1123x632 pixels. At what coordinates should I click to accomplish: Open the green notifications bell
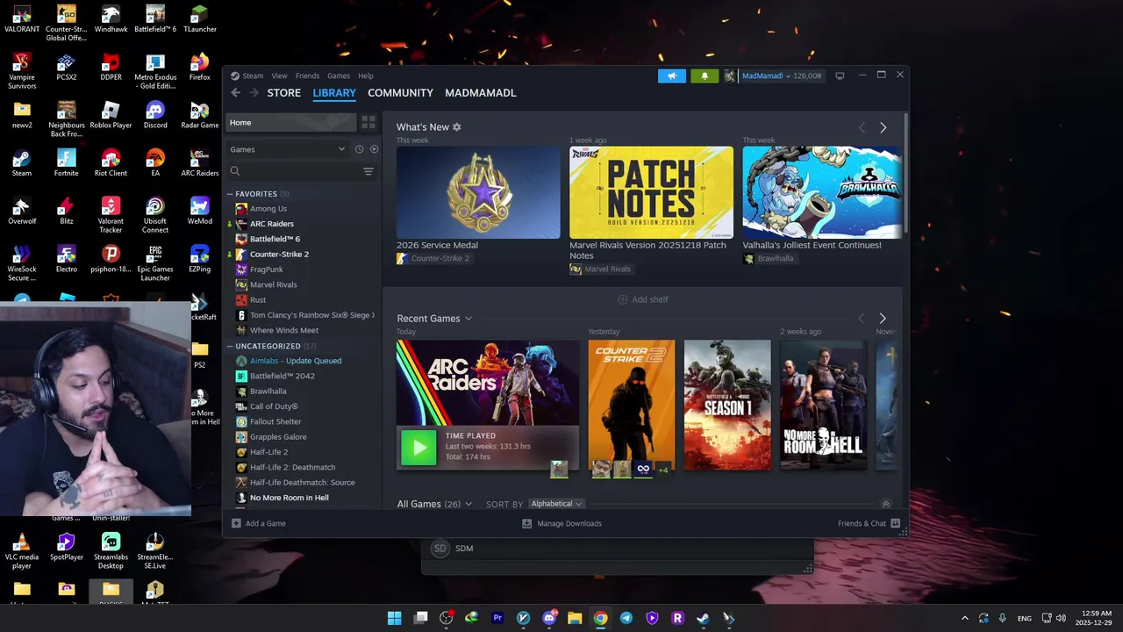[x=705, y=75]
